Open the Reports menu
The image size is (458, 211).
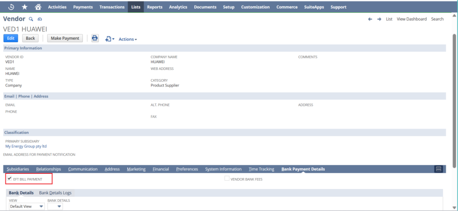point(155,7)
